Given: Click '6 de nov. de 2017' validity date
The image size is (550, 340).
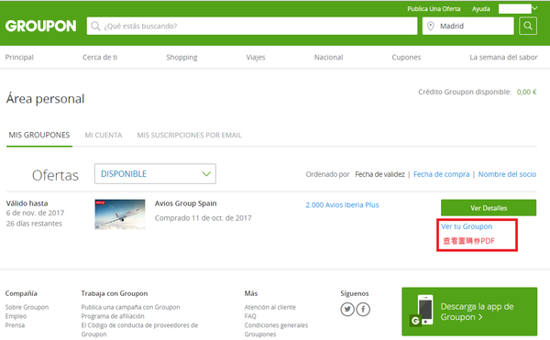Looking at the screenshot, I should click(35, 213).
